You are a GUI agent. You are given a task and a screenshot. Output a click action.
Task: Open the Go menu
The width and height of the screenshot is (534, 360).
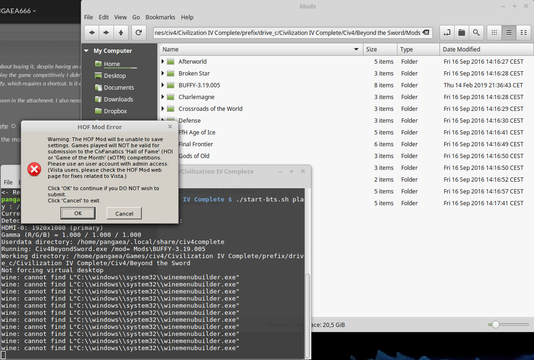click(136, 17)
